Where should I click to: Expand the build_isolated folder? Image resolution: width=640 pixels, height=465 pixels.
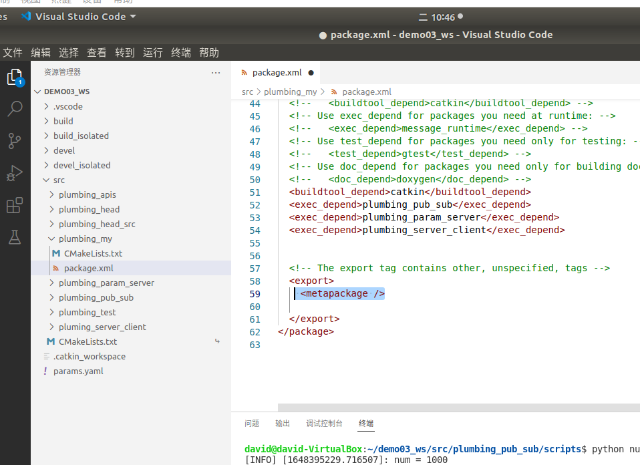[46, 136]
